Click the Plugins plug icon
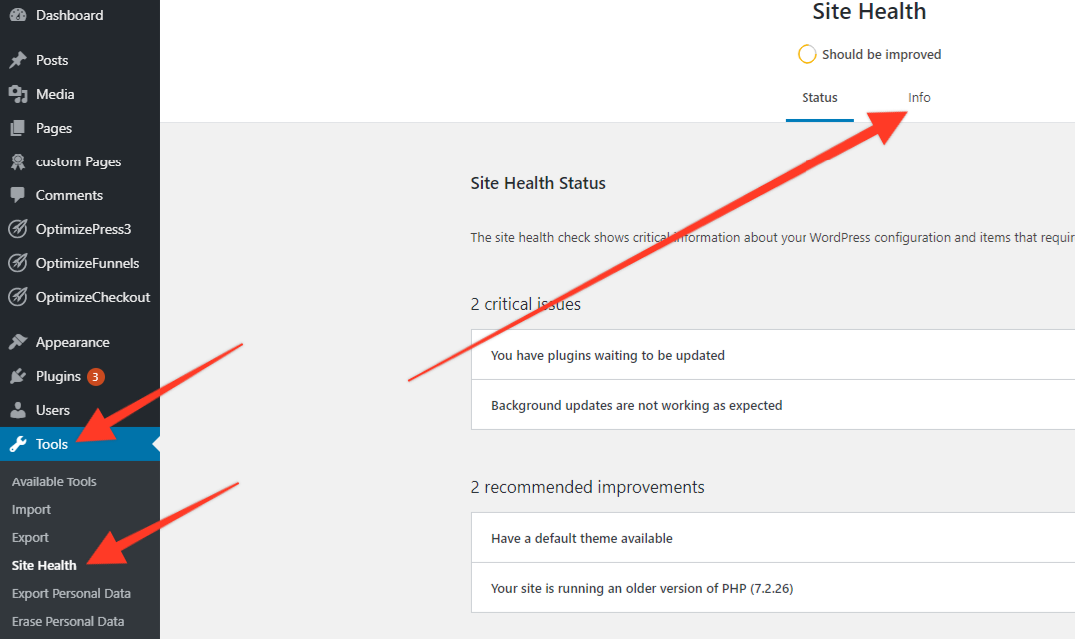Viewport: 1075px width, 639px height. tap(18, 375)
